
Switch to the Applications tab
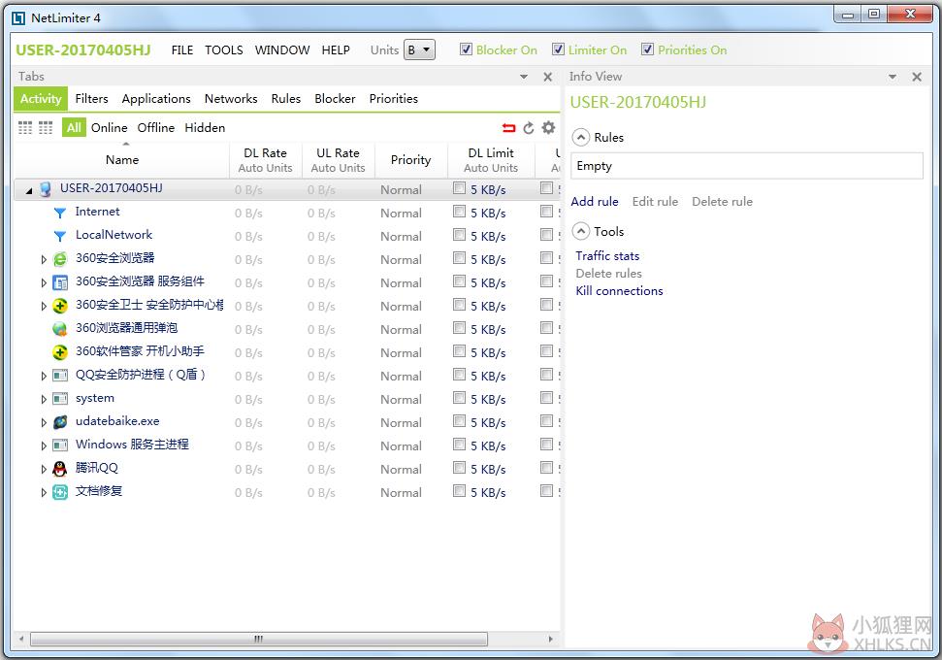point(156,99)
